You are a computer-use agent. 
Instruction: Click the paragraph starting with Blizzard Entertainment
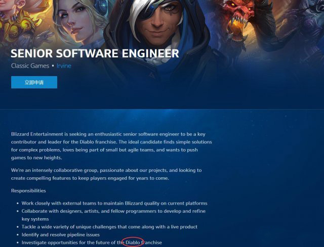(x=111, y=146)
